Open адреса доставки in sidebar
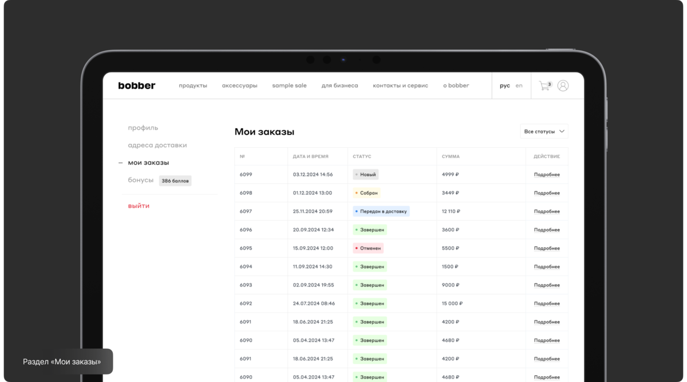Viewport: 687px width, 382px height. pos(157,145)
